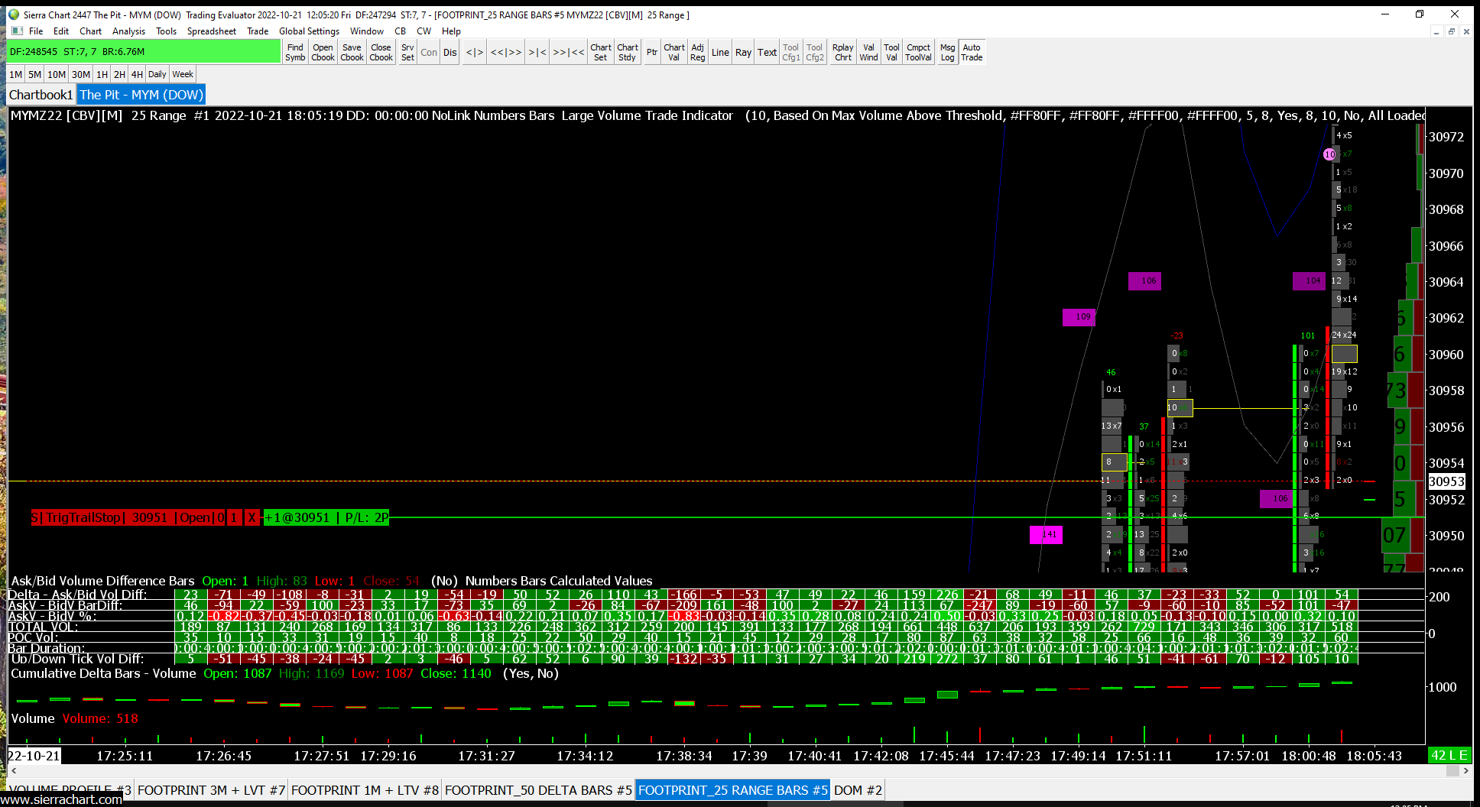The width and height of the screenshot is (1480, 807).
Task: Click the www.sierrachart.com link
Action: click(61, 799)
